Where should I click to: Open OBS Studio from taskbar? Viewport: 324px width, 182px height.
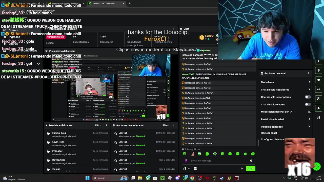click(199, 178)
